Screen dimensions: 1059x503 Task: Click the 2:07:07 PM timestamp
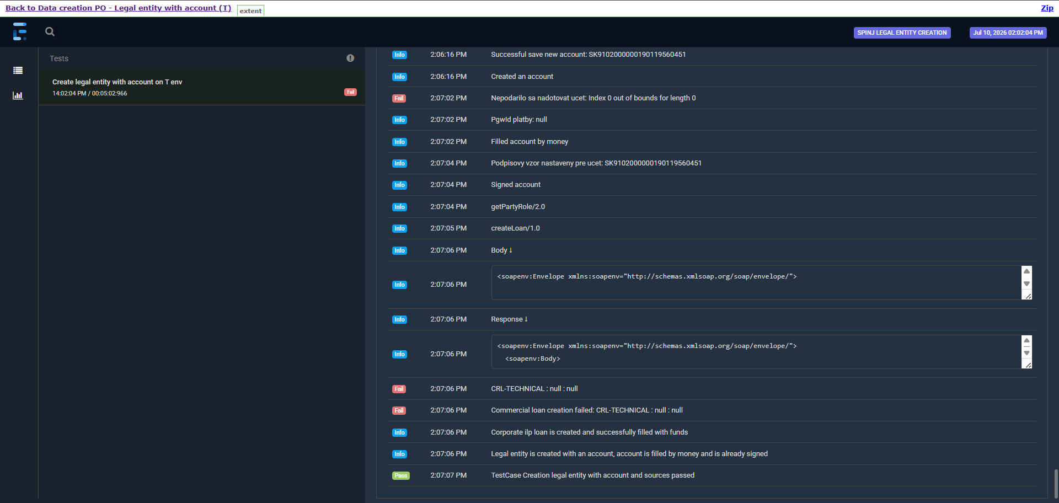pyautogui.click(x=448, y=475)
